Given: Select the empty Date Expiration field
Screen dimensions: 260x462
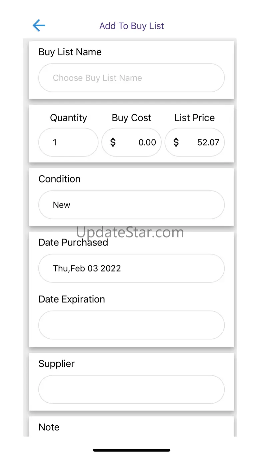Looking at the screenshot, I should coord(131,325).
